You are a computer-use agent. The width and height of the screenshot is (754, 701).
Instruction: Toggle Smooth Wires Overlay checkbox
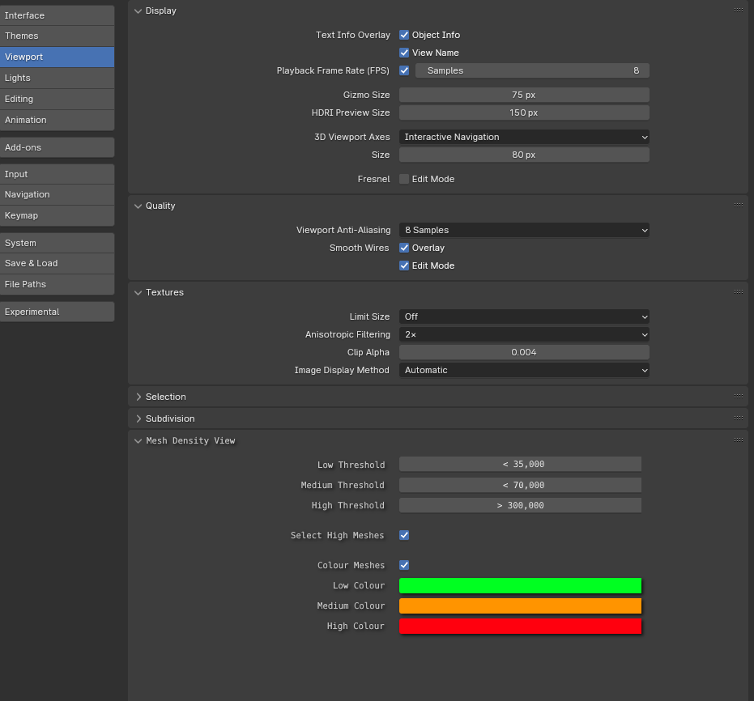point(404,248)
